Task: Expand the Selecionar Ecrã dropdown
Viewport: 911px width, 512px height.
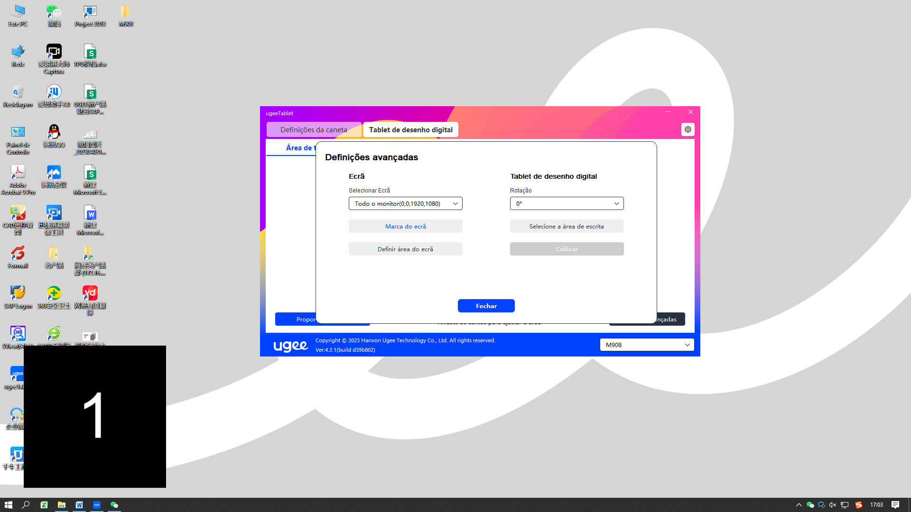Action: [405, 203]
